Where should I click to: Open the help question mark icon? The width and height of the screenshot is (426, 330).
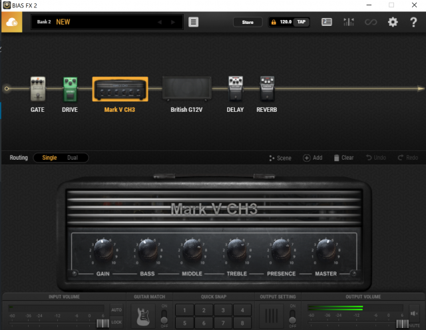tap(413, 22)
